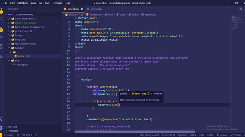The width and height of the screenshot is (245, 137).
Task: Click 'html' symbol in the breadcrumb path
Action: (111, 14)
